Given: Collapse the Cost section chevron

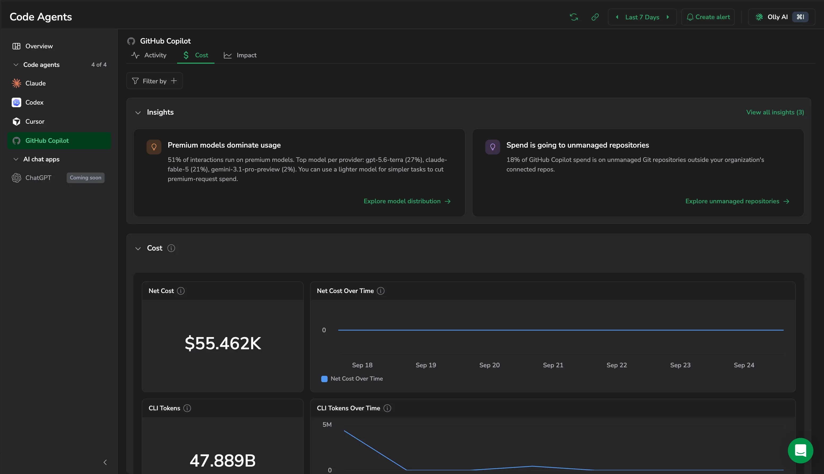Looking at the screenshot, I should tap(138, 248).
